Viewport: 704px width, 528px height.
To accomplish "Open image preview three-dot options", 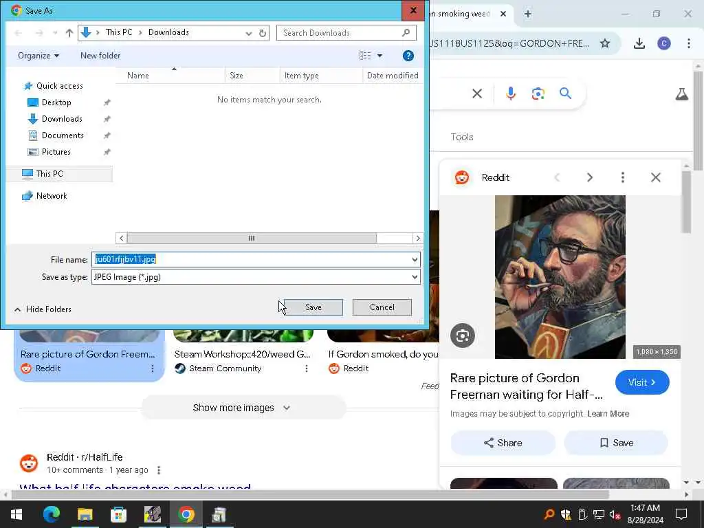I will [x=623, y=177].
